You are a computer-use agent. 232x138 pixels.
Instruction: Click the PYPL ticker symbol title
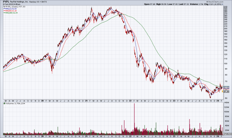coord(6,2)
